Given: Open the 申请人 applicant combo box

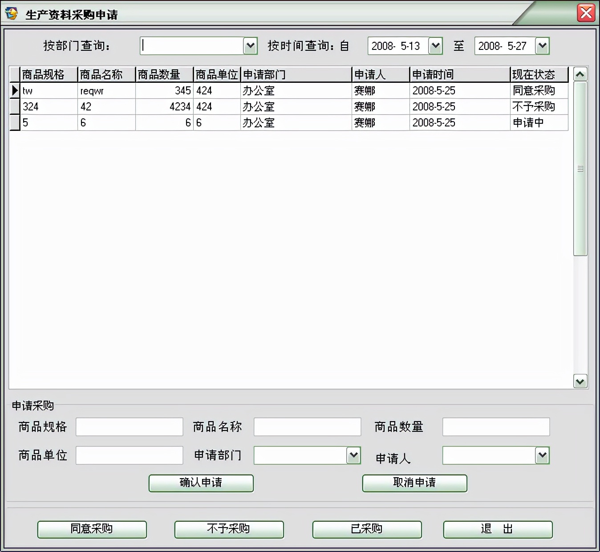Looking at the screenshot, I should point(542,455).
